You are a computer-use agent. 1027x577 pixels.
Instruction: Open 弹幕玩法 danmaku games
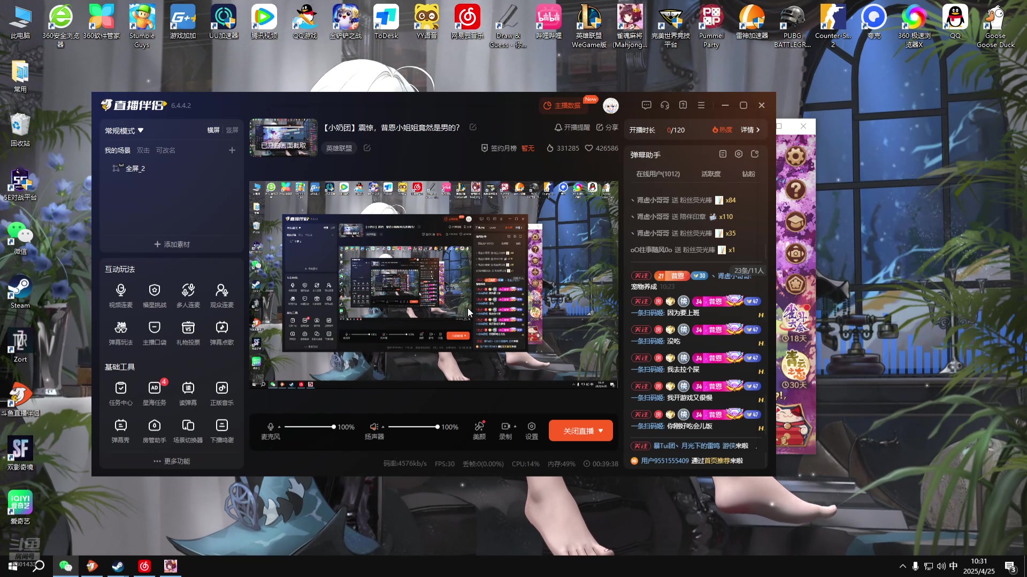tap(121, 333)
